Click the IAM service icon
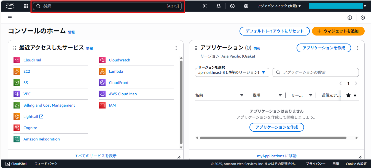This screenshot has height=168, width=371. click(102, 105)
